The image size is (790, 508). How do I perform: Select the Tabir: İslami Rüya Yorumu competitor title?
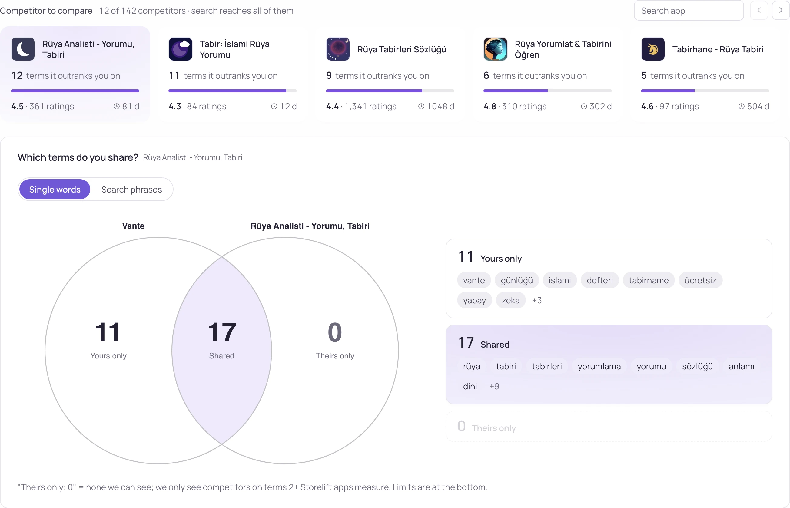click(235, 49)
